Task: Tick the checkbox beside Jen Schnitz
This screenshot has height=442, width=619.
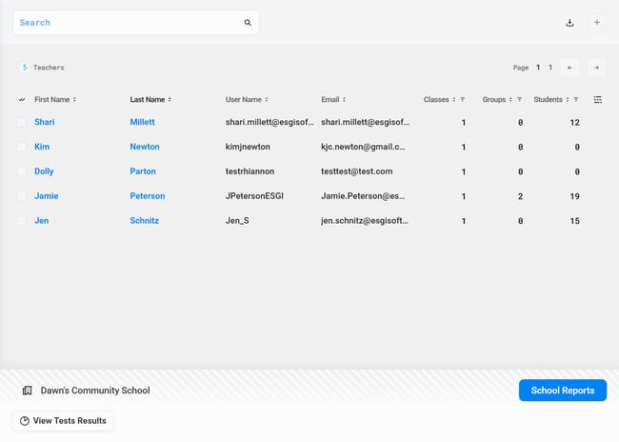Action: point(22,221)
